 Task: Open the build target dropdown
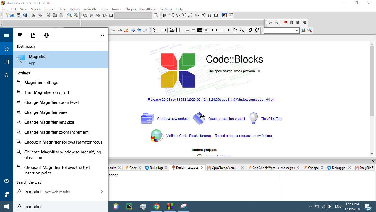[x=133, y=15]
